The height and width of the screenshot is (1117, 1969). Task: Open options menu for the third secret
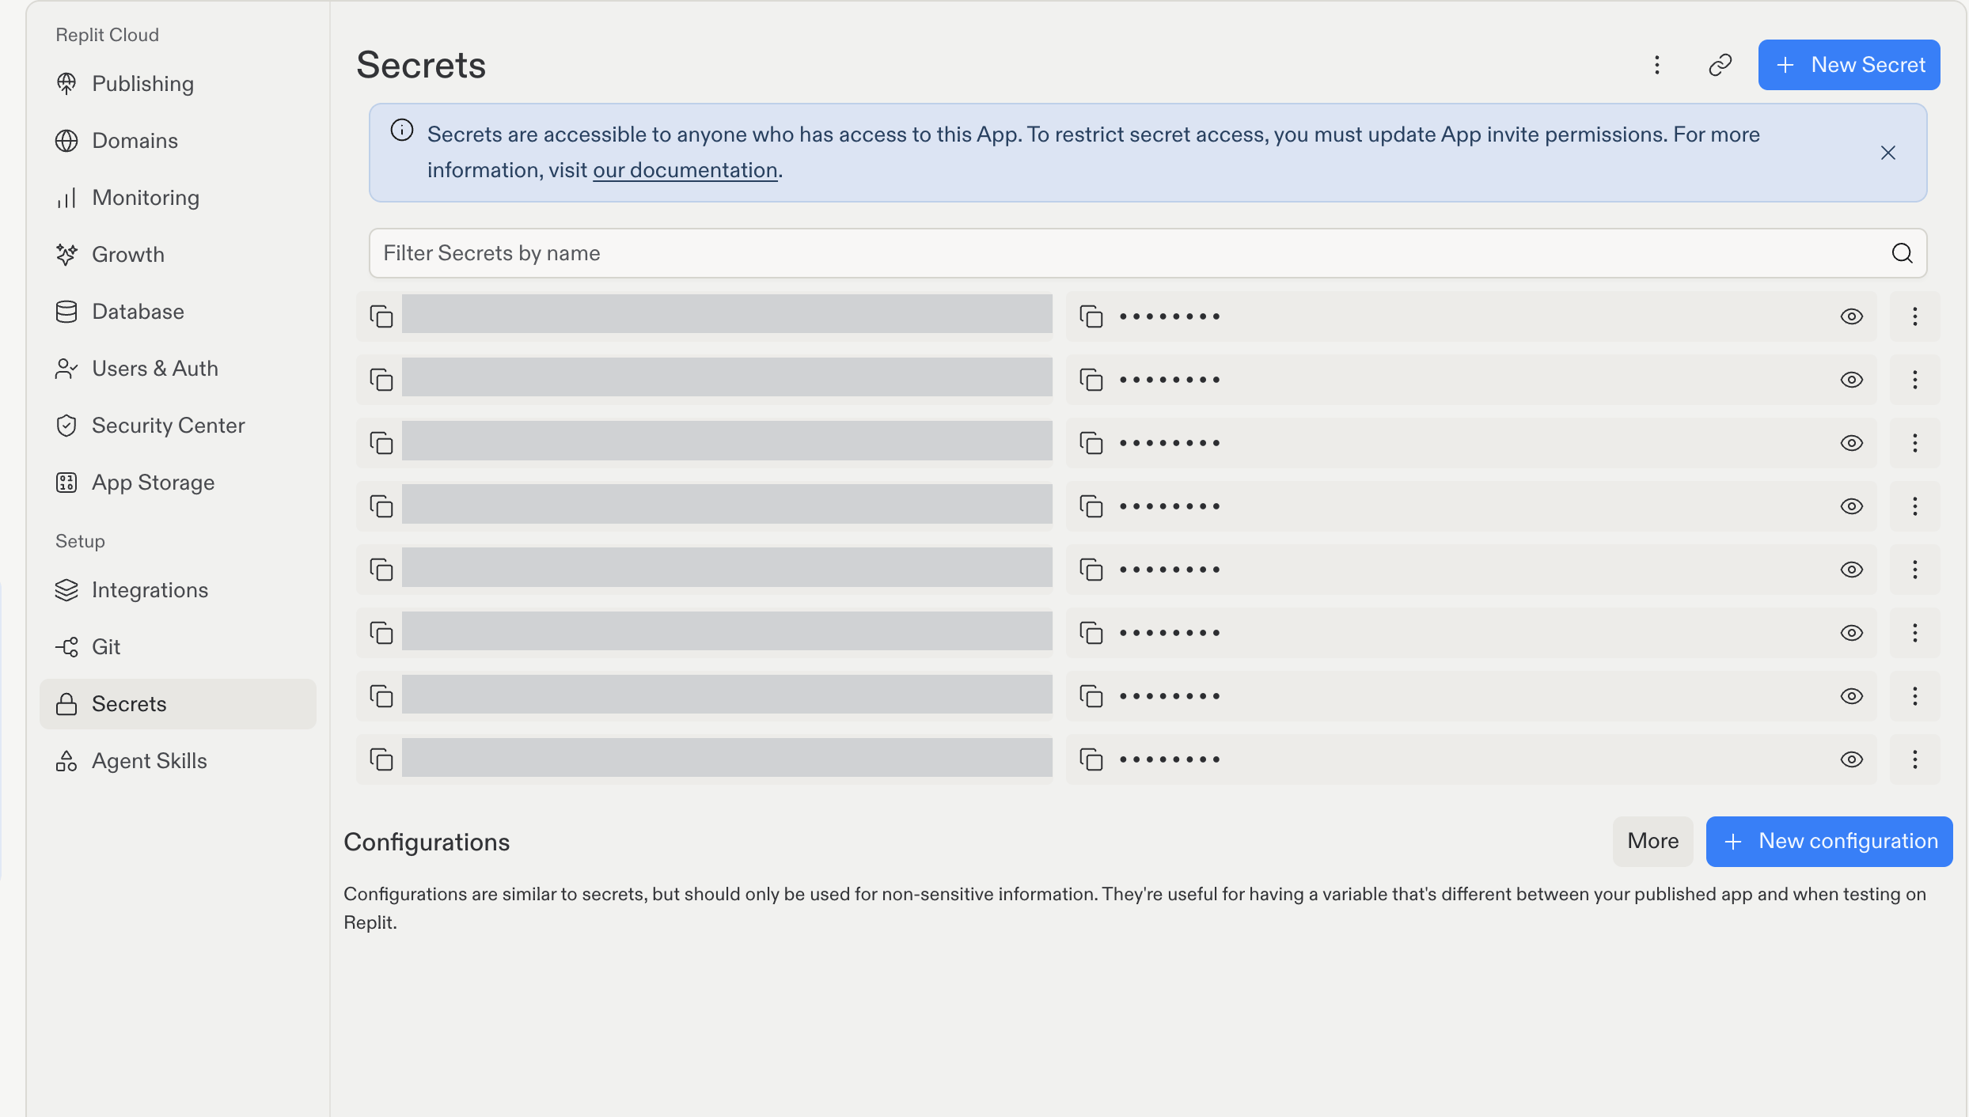click(1915, 443)
